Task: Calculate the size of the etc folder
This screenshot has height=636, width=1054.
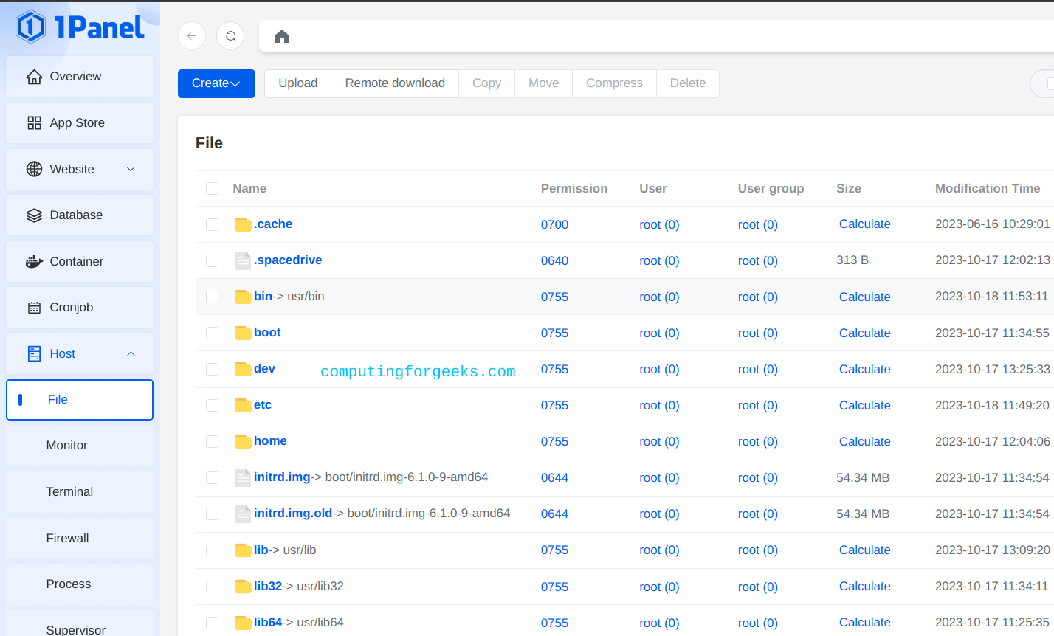Action: coord(864,405)
